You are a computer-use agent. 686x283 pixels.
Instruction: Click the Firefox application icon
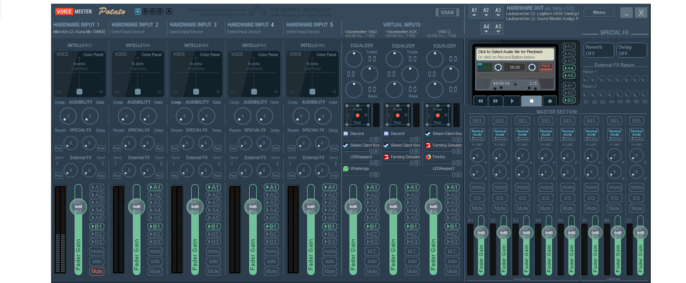click(x=428, y=157)
